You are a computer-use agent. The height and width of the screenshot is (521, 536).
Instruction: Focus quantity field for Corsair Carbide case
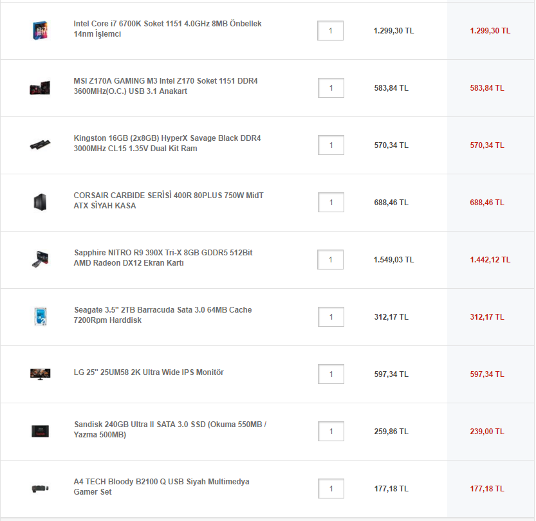[x=331, y=203]
